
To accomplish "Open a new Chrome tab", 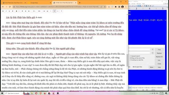I will tap(80, 3).
